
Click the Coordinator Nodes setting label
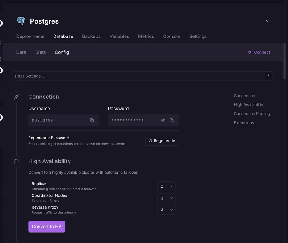click(x=49, y=195)
